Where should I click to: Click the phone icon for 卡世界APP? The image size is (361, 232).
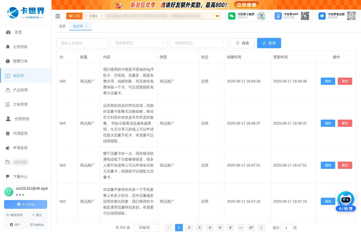point(278,16)
